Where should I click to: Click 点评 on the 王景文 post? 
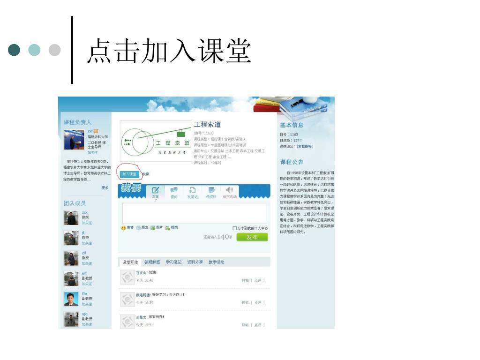[x=258, y=325]
